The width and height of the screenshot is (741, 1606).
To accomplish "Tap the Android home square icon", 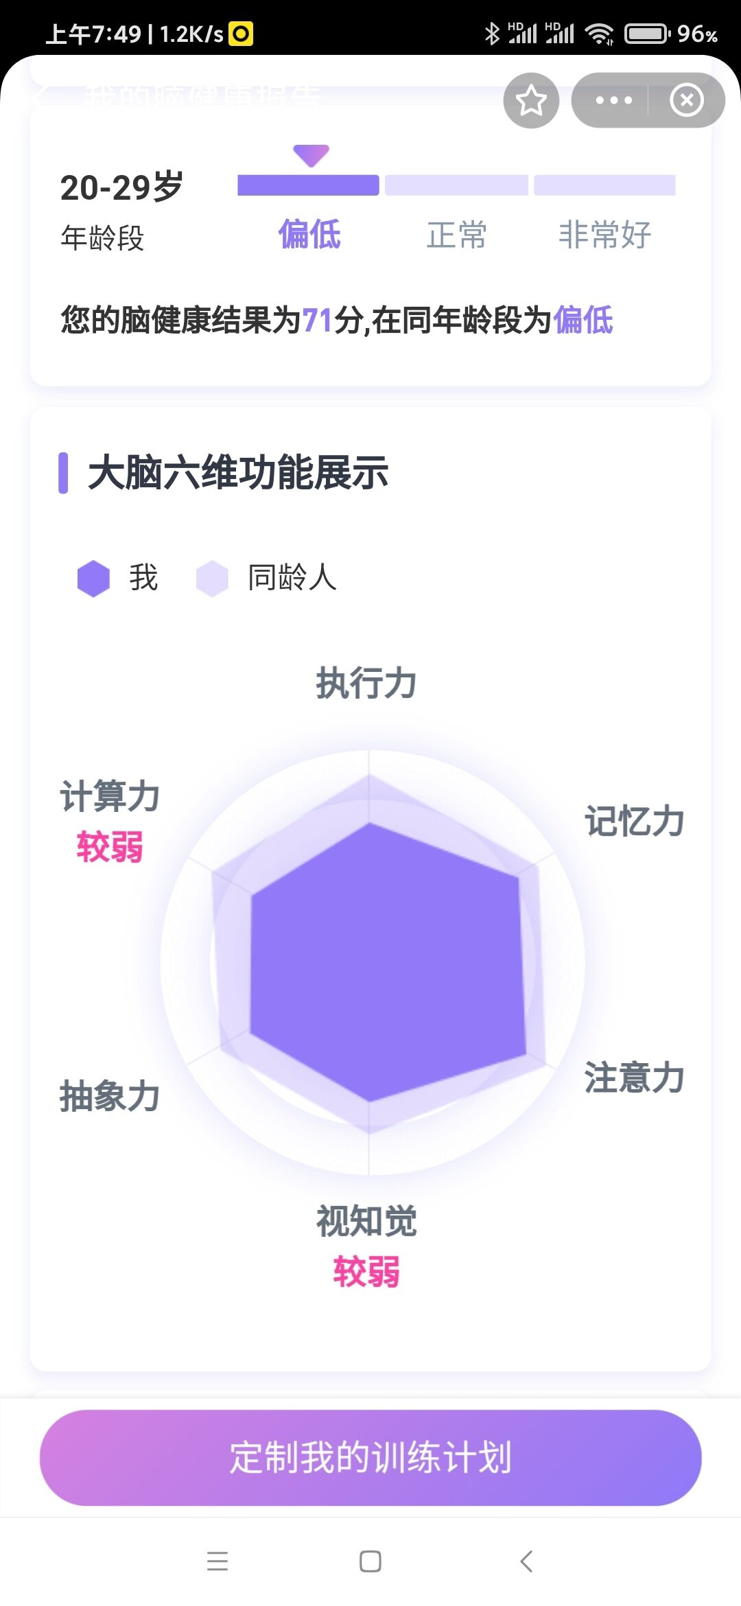I will click(370, 1561).
